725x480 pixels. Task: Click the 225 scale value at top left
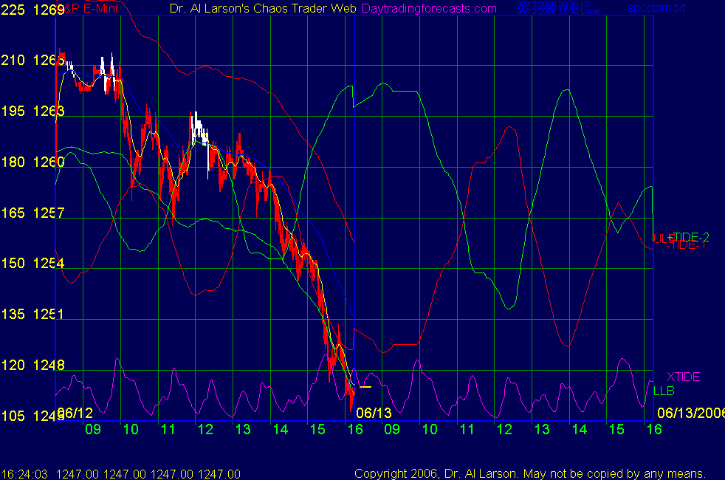14,10
